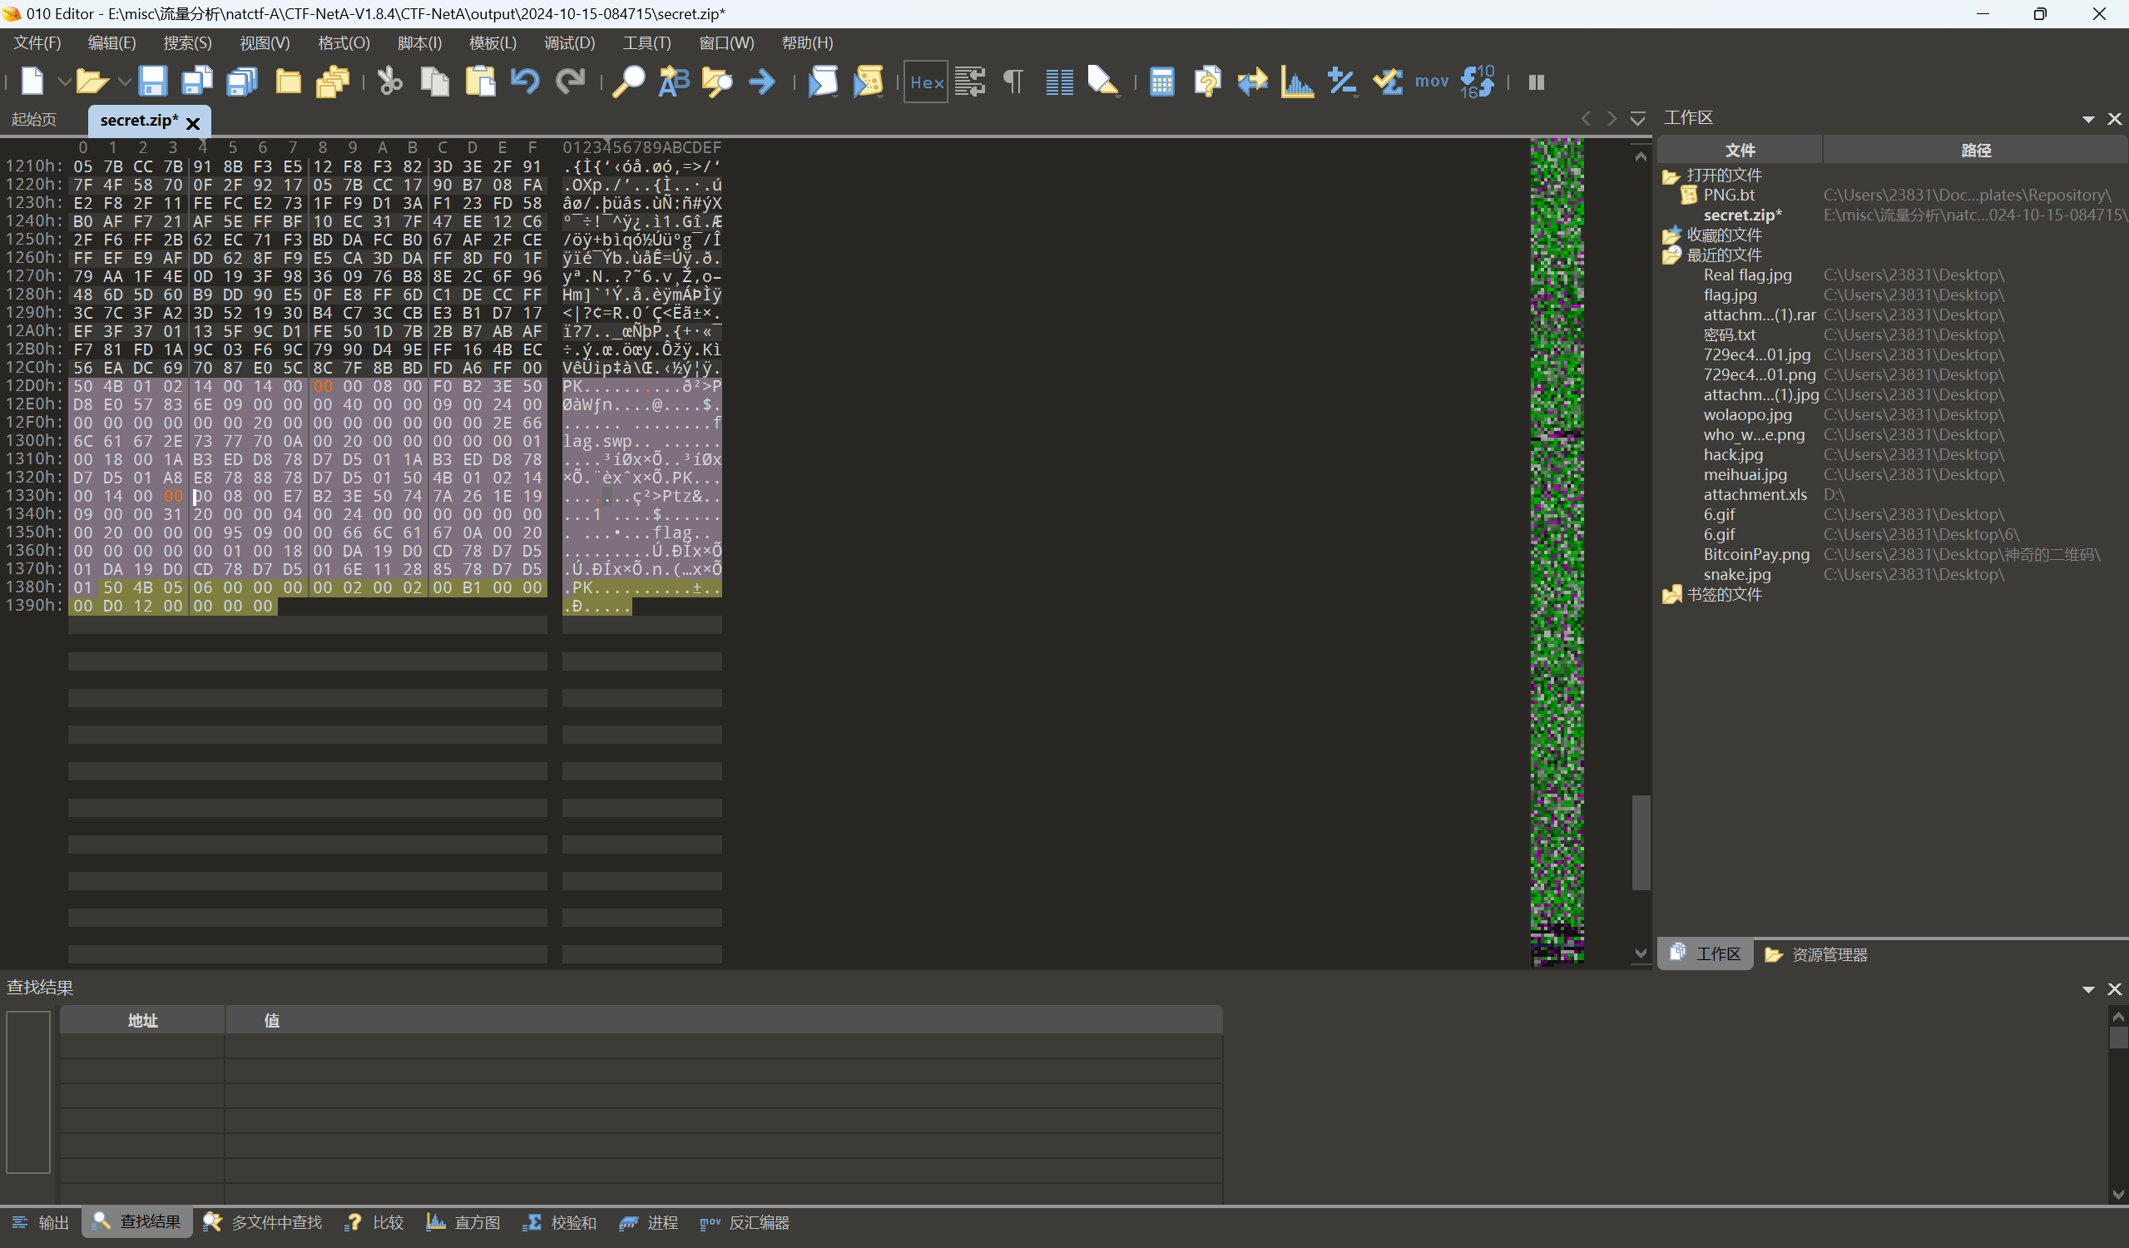Click the Save As icon
Viewport: 2129px width, 1248px height.
(197, 81)
